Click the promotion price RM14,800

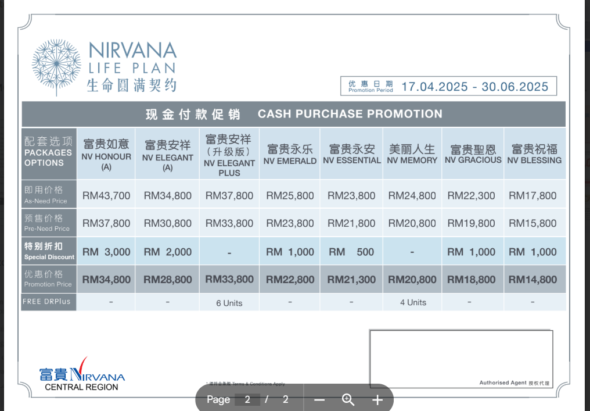tap(533, 280)
